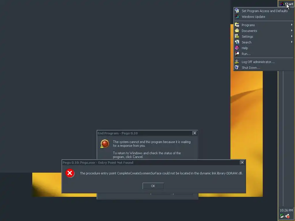This screenshot has width=295, height=221.
Task: Open the network connection tray icon
Action: (x=282, y=216)
